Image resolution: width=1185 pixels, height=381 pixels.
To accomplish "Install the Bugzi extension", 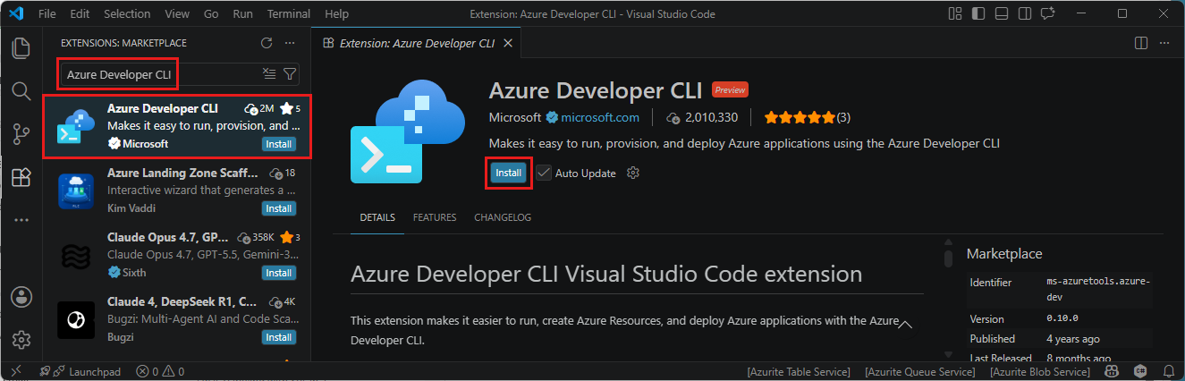I will click(279, 337).
